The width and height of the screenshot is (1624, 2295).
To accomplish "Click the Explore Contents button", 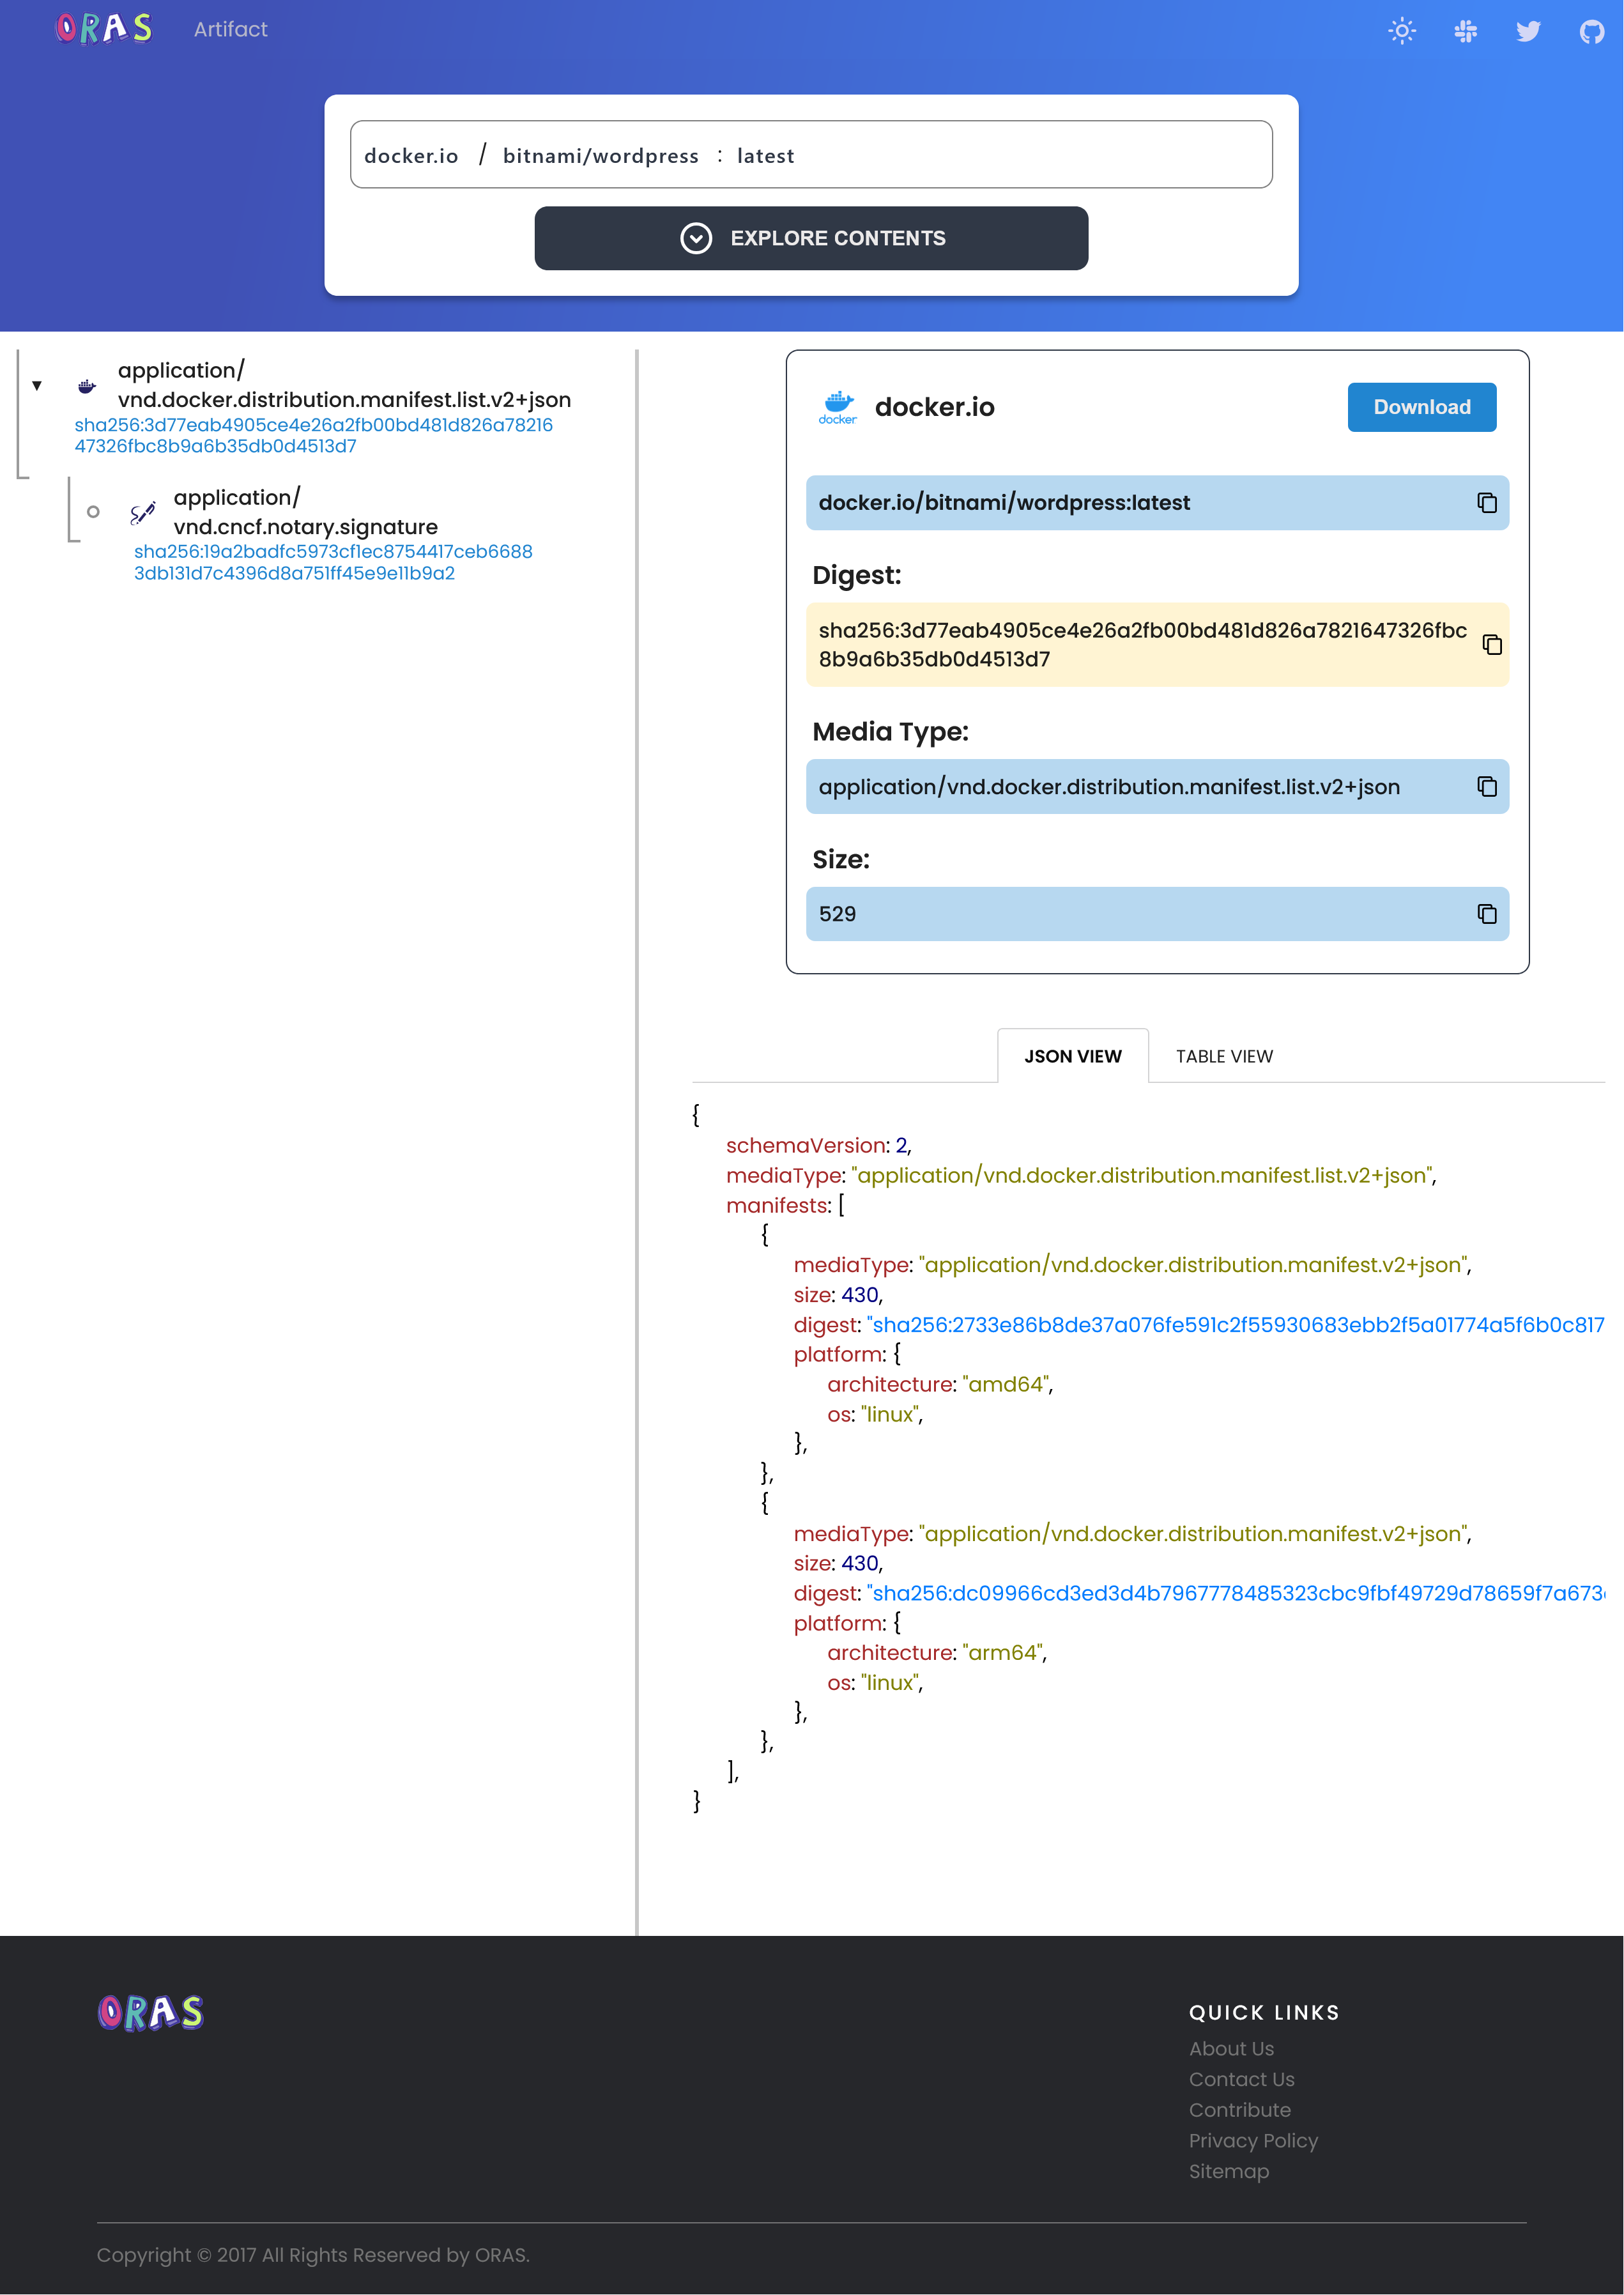I will point(811,238).
